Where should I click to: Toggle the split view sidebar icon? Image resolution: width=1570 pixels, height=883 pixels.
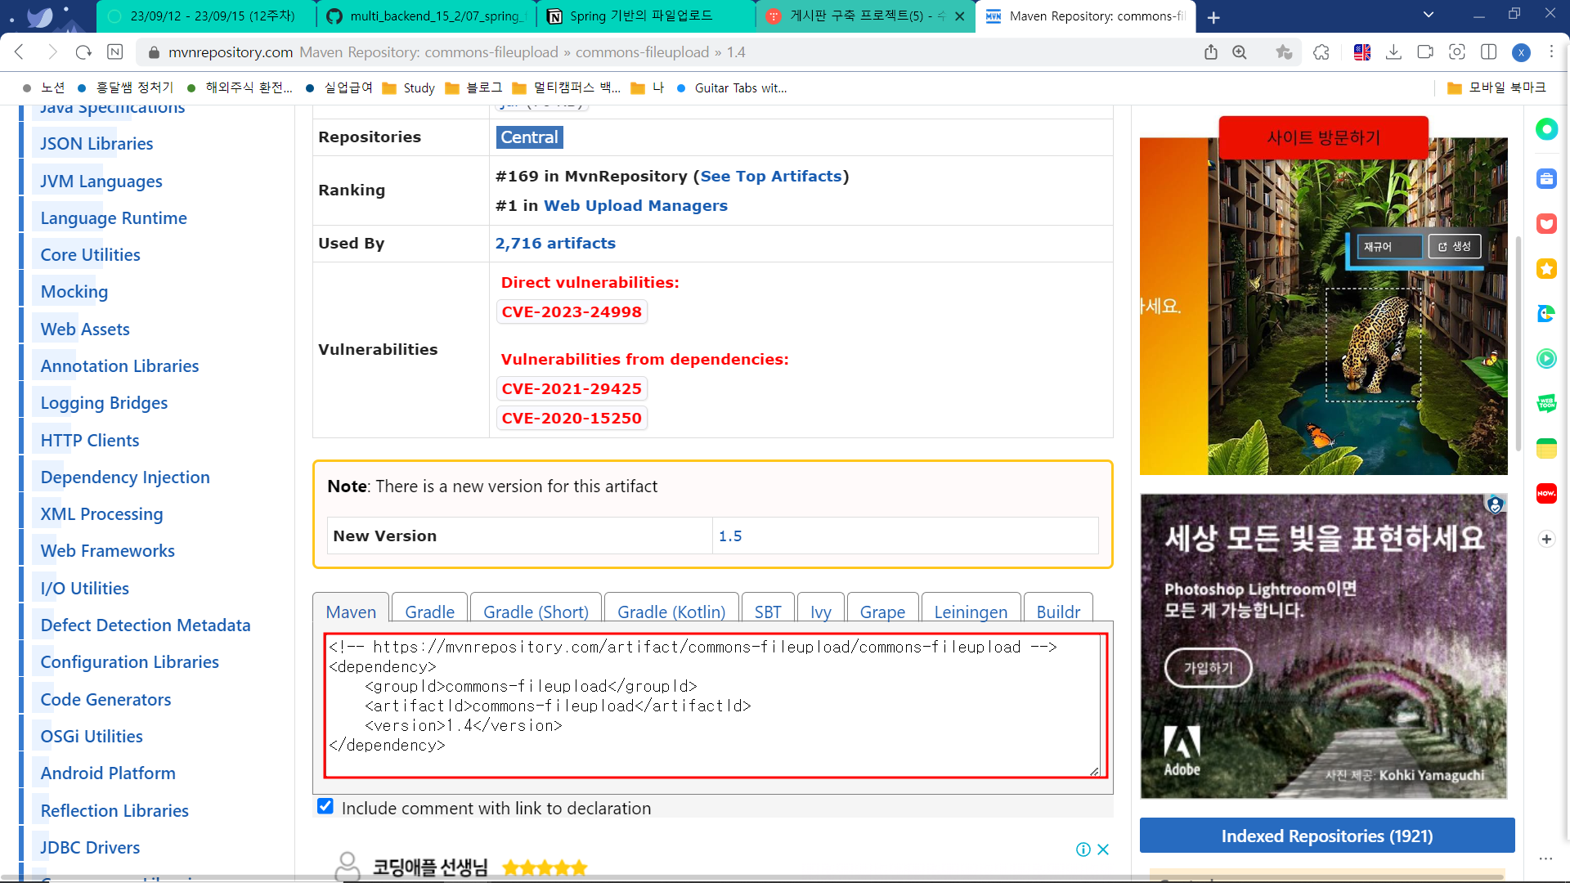tap(1489, 52)
